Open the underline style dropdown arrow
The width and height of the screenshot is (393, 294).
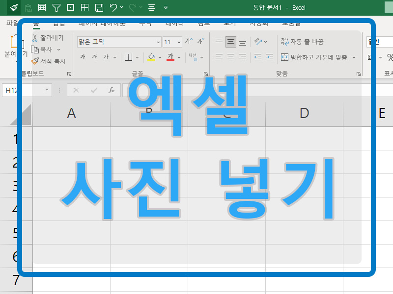tap(115, 57)
